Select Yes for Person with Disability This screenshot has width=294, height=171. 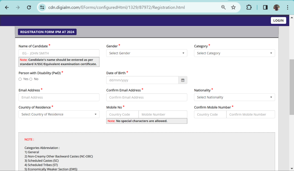[x=20, y=79]
